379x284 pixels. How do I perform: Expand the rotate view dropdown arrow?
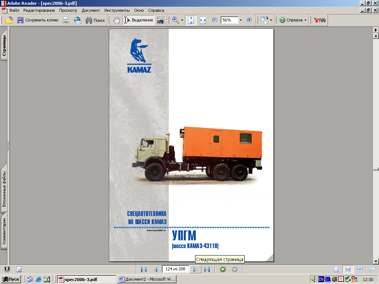click(271, 20)
